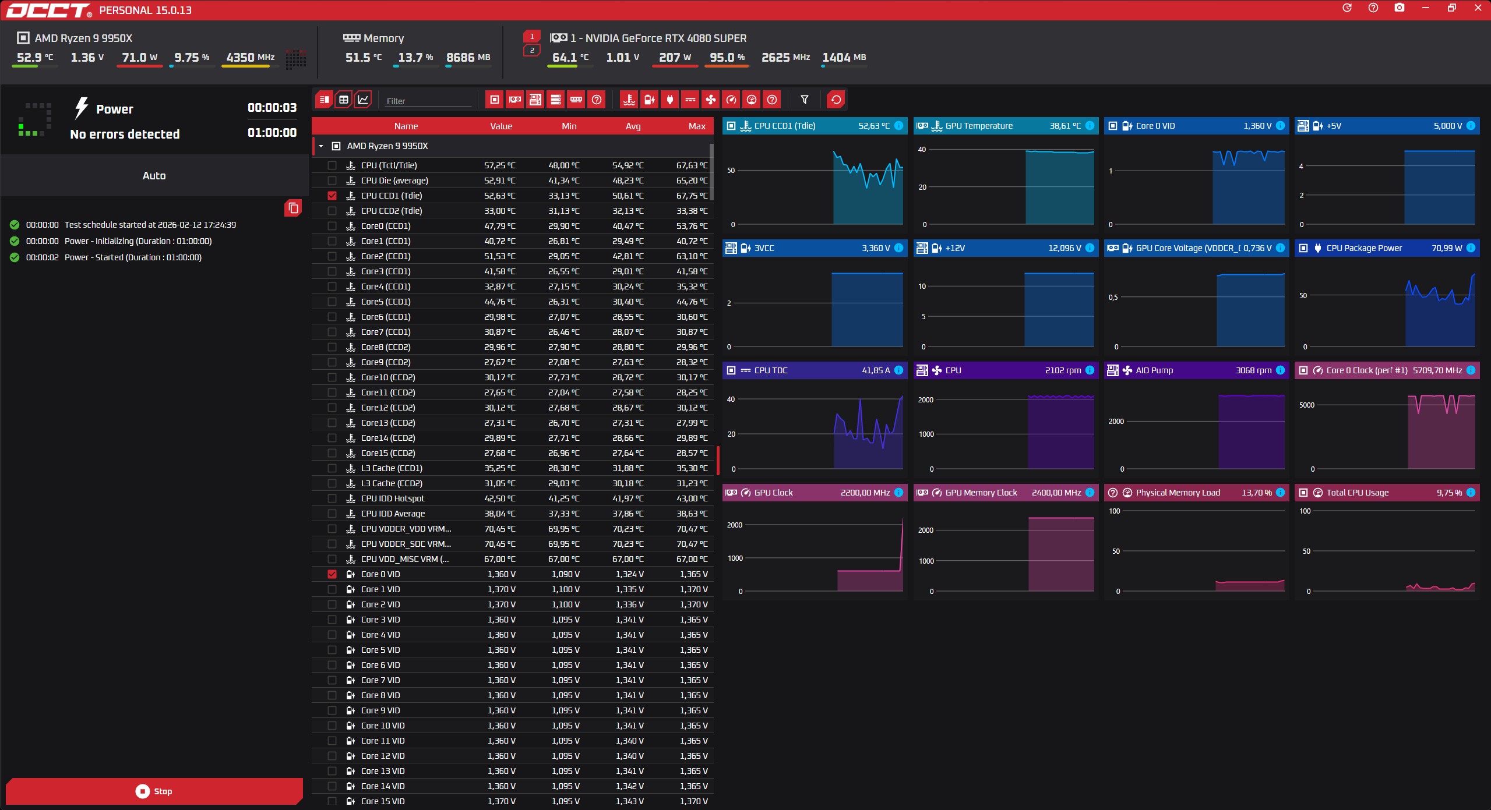
Task: Click the motherboard device filter icon
Action: [x=535, y=100]
